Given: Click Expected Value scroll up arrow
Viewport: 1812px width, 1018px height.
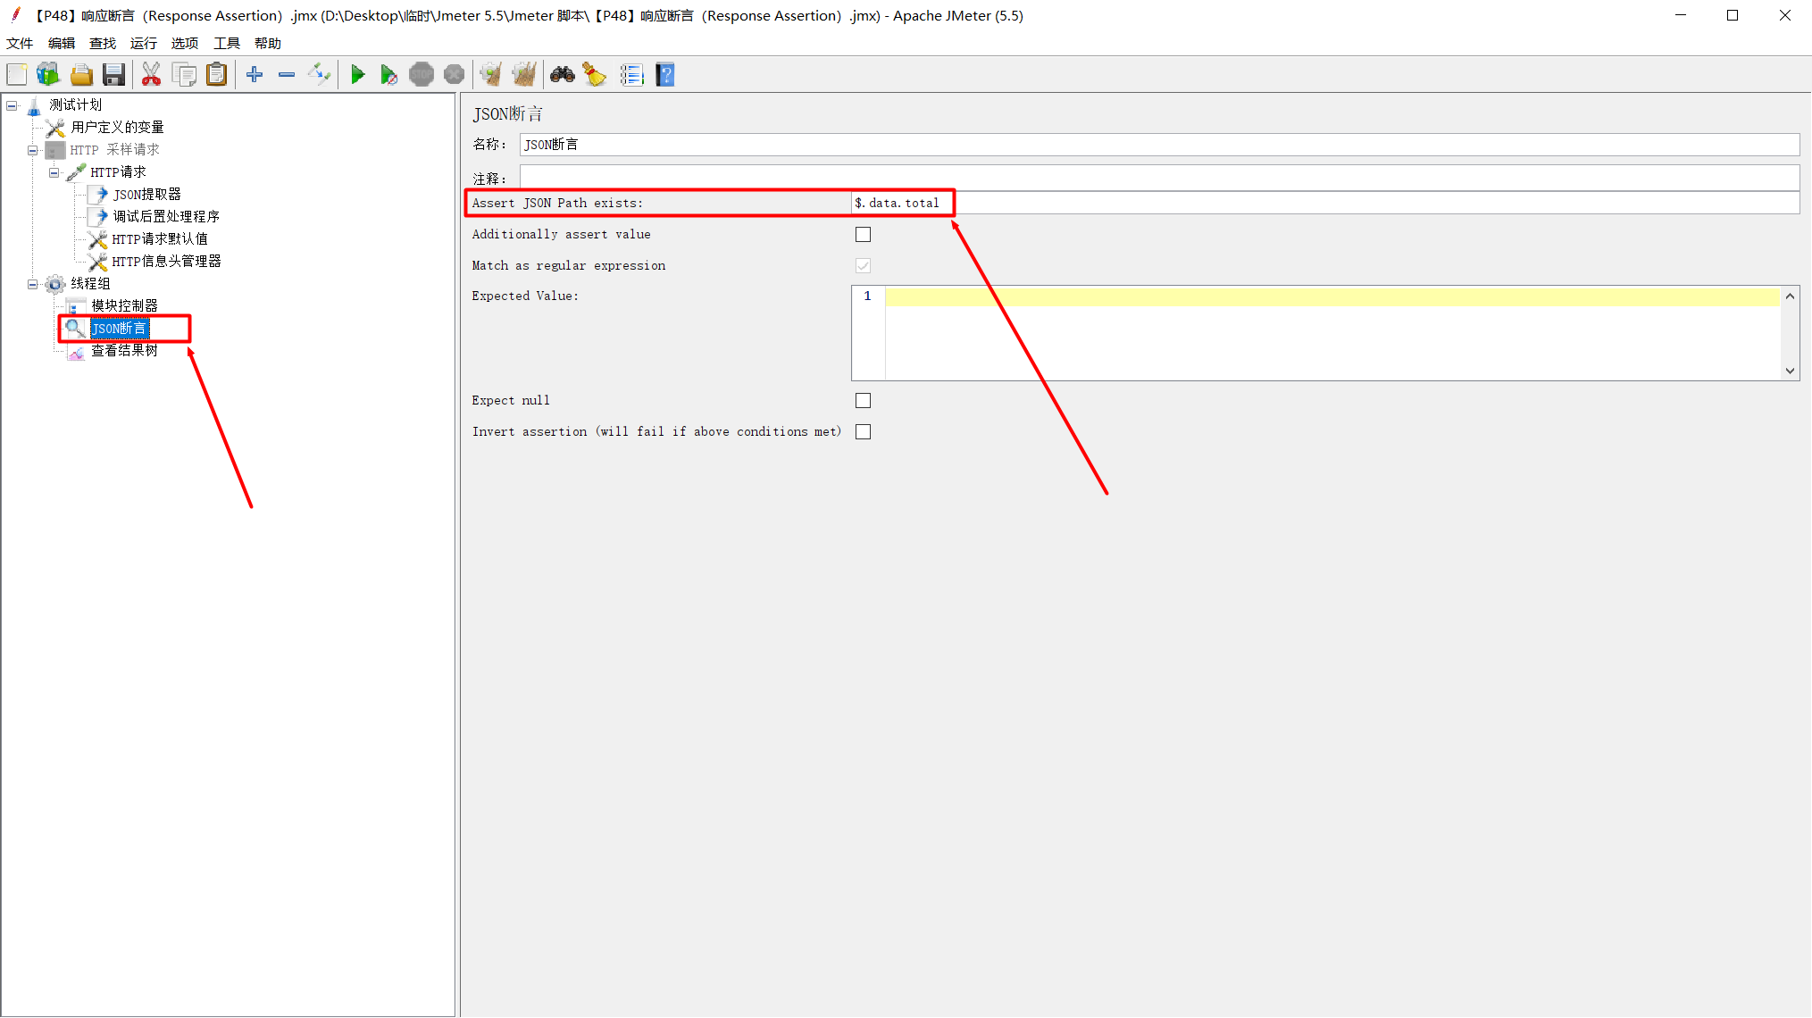Looking at the screenshot, I should click(1790, 296).
